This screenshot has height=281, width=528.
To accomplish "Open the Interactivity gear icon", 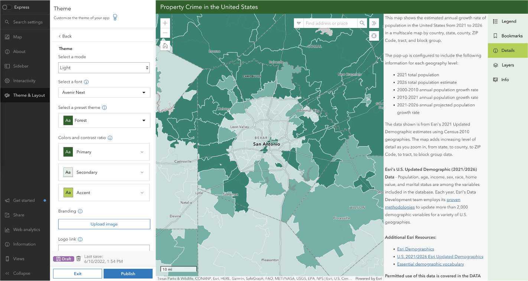I will [7, 81].
